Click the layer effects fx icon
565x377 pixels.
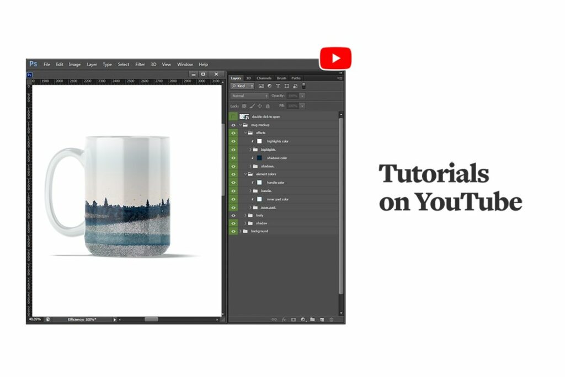coord(284,319)
